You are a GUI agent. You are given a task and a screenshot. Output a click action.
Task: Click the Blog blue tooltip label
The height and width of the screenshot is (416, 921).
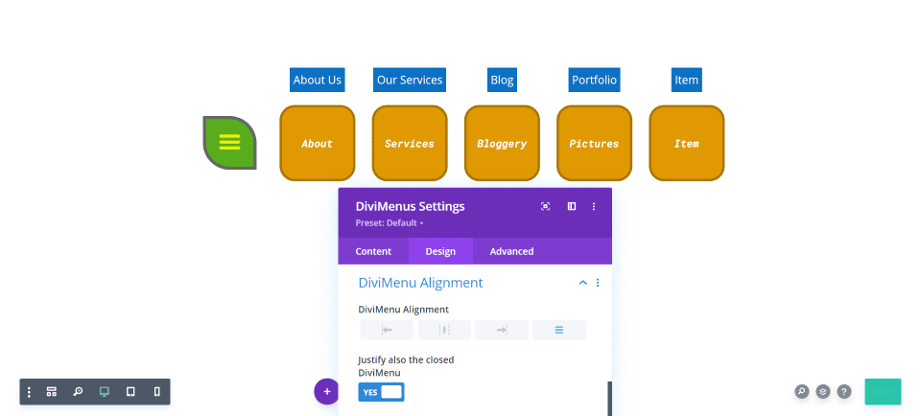(502, 80)
